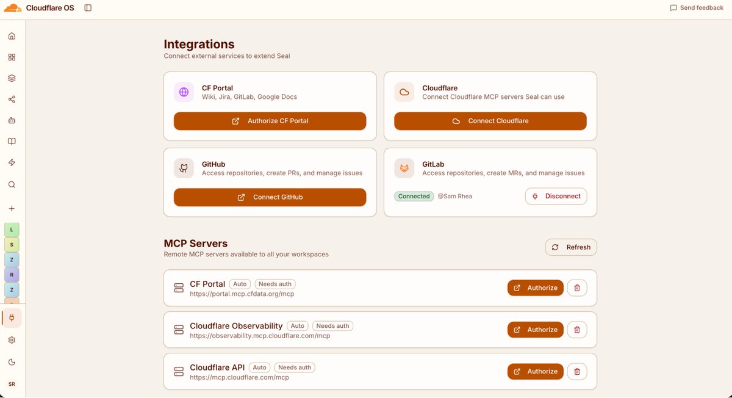Click the GitLab Connected status badge

tap(414, 196)
